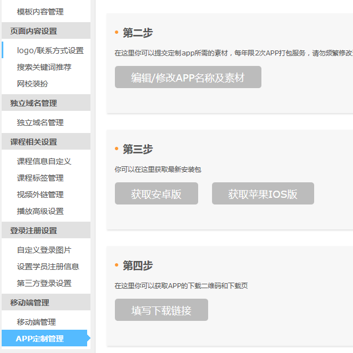Open 搜索关键词推荐 settings
Image resolution: width=353 pixels, height=353 pixels.
(x=44, y=67)
